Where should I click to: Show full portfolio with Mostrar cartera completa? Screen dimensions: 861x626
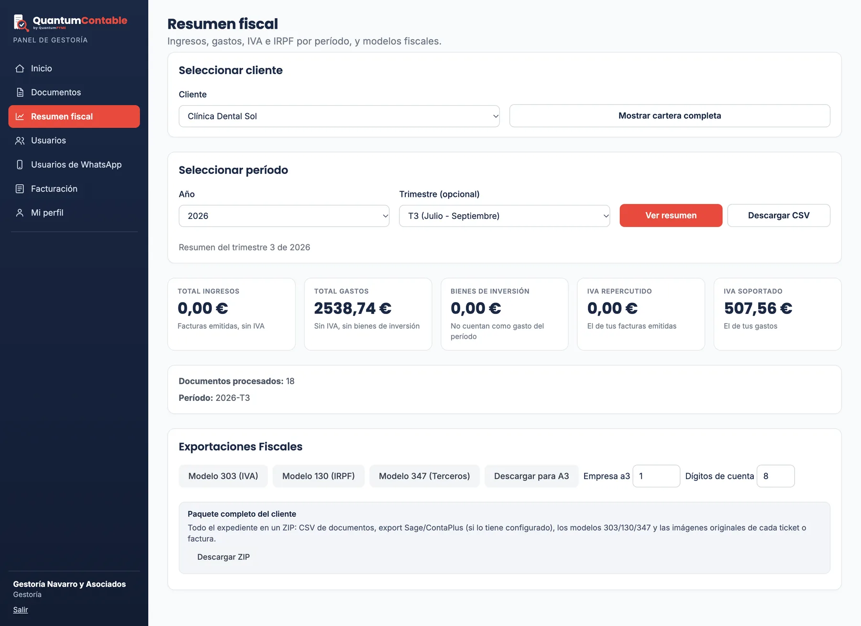pyautogui.click(x=670, y=116)
